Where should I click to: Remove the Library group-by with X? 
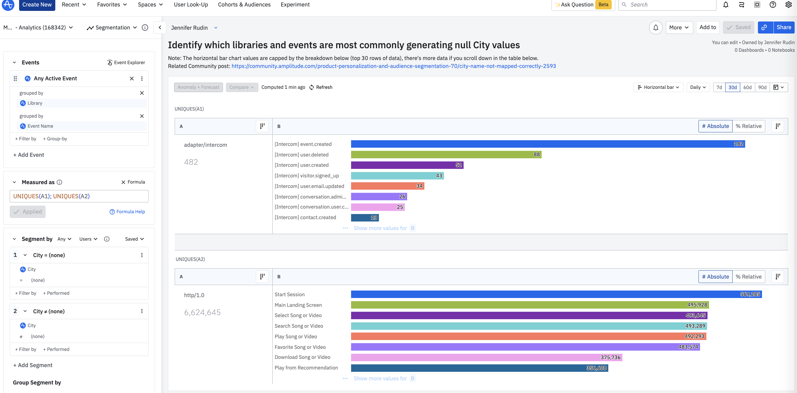tap(142, 93)
